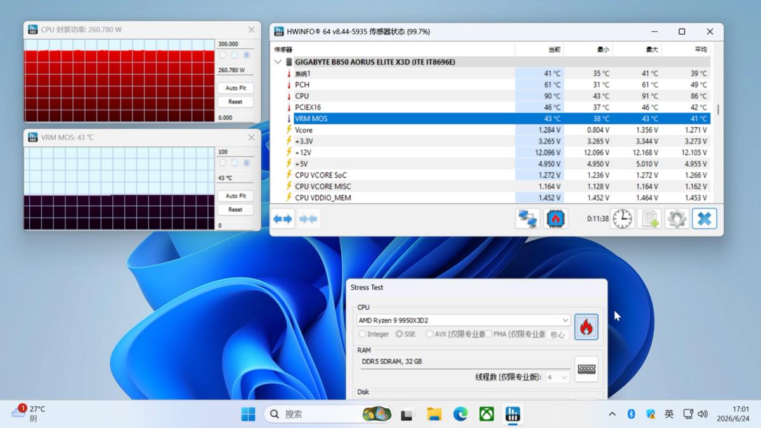761x428 pixels.
Task: Open Xbox app on taskbar
Action: click(486, 415)
